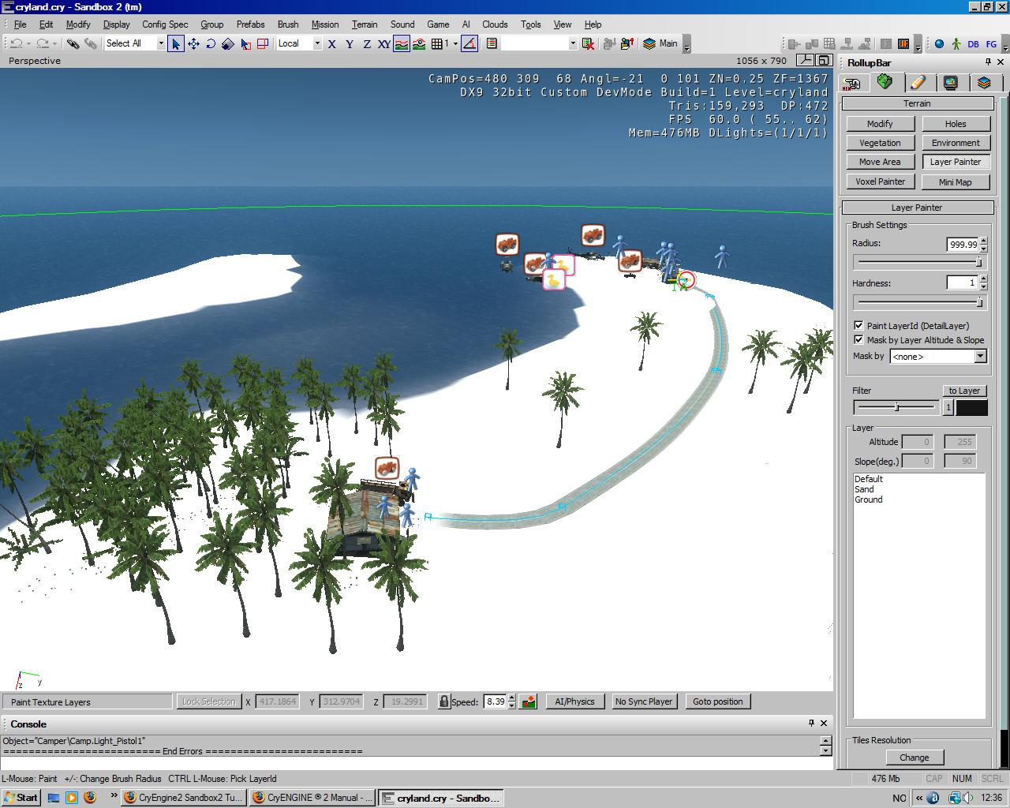The height and width of the screenshot is (808, 1010).
Task: Click the Goto position button
Action: click(717, 701)
